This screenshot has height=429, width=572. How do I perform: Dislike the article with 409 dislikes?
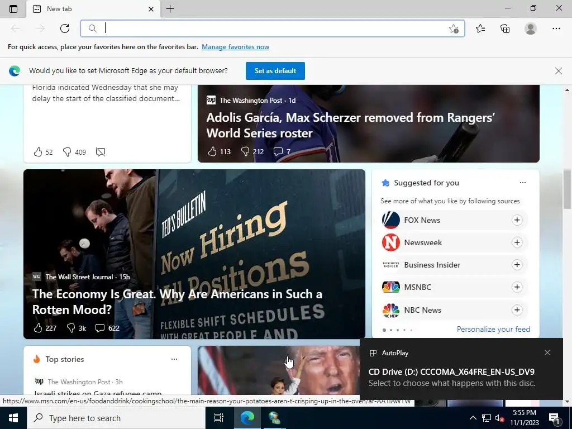67,152
